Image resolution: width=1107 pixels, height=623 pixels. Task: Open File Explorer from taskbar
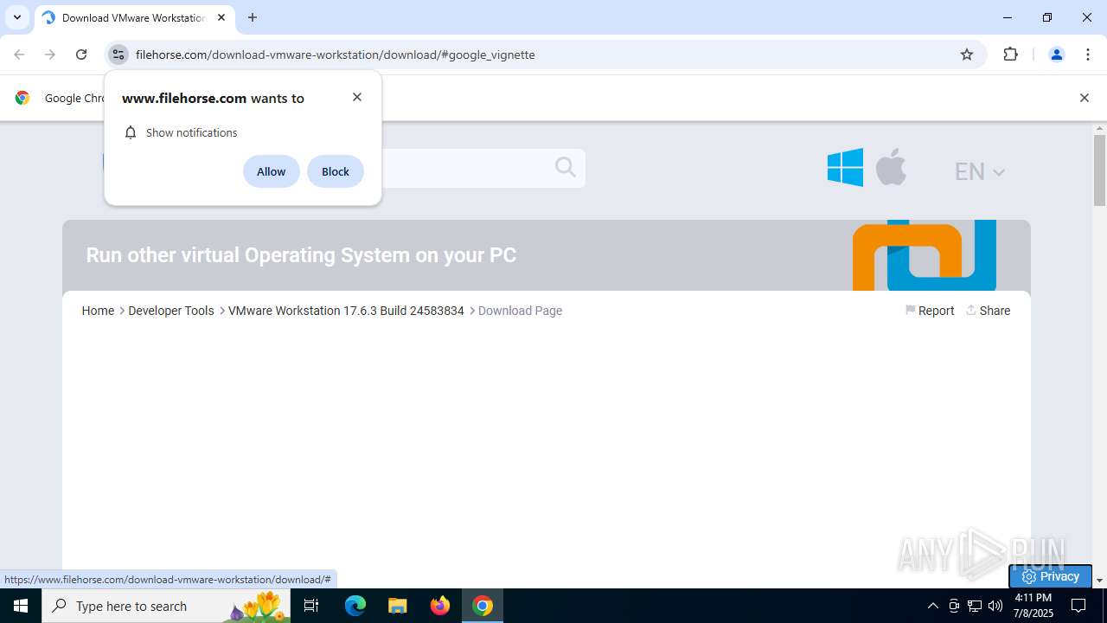click(x=397, y=606)
